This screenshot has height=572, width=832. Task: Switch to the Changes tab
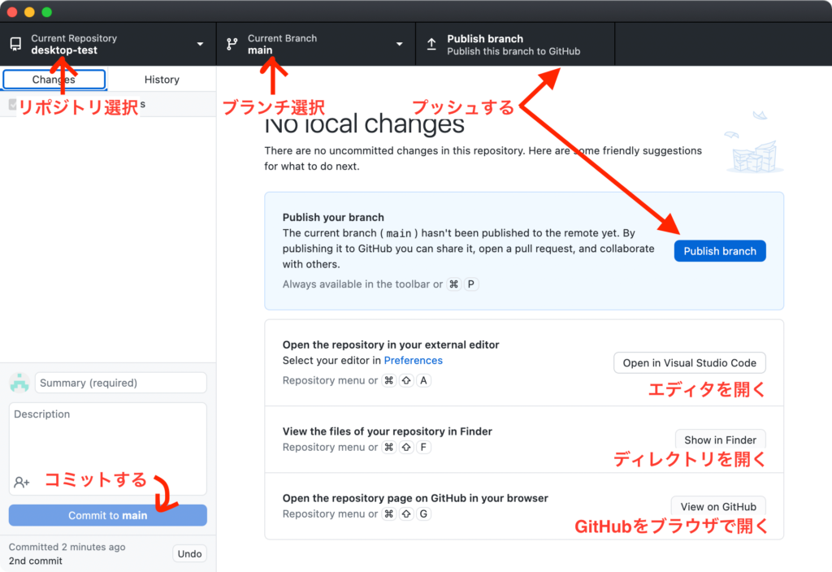coord(54,80)
